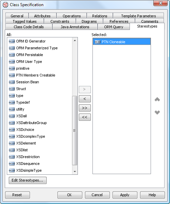
Task: Select 'type' stereotype in All list
Action: [20, 96]
